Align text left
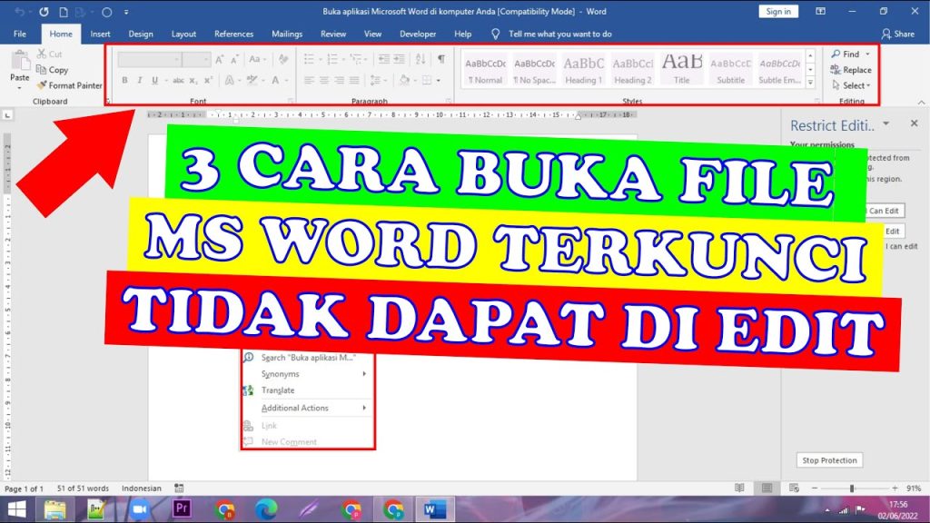Viewport: 930px width, 523px height. (x=309, y=80)
